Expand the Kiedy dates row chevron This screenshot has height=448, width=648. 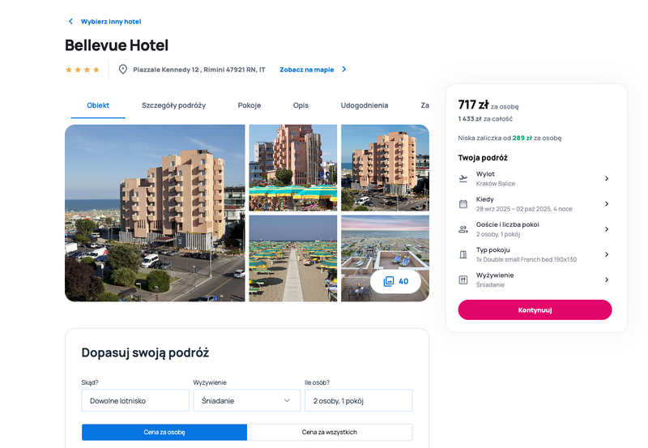tap(607, 204)
